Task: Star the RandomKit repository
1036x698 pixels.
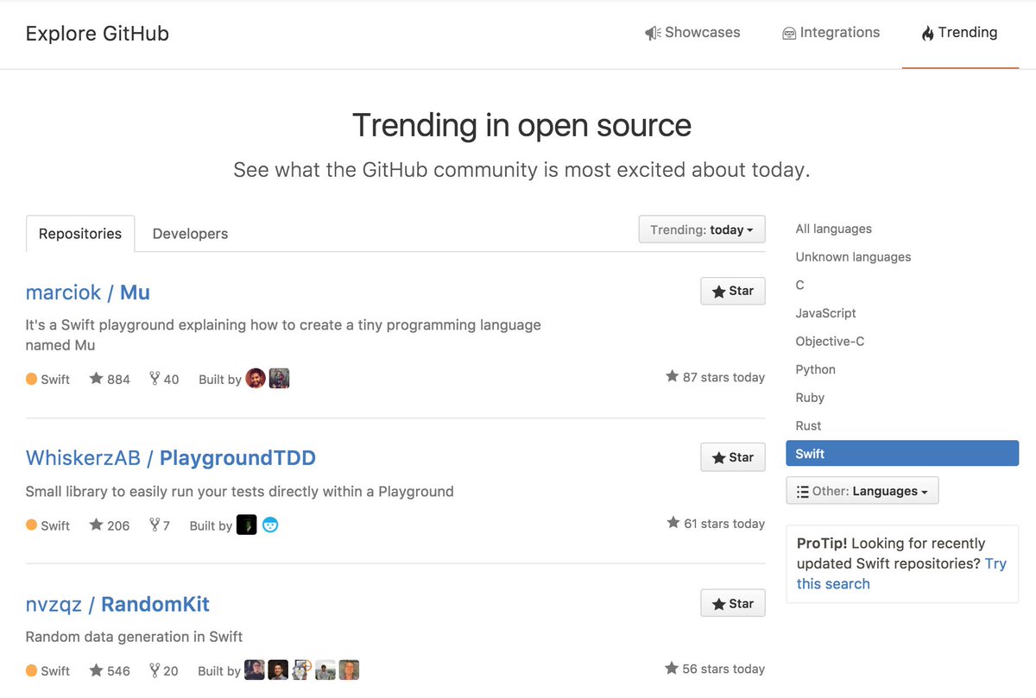Action: coord(733,605)
